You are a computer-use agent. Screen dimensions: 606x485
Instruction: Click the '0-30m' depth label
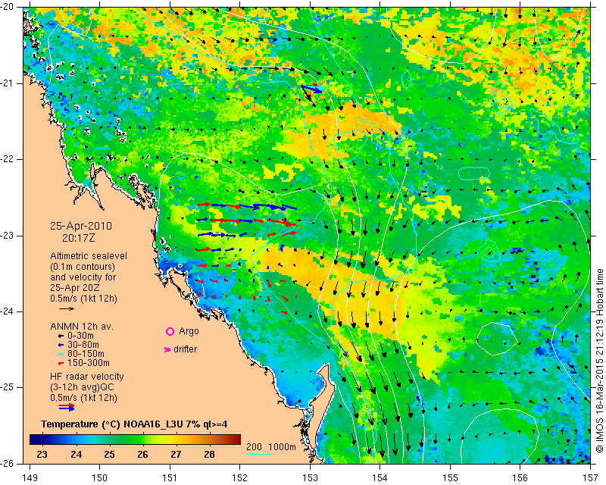tap(80, 336)
